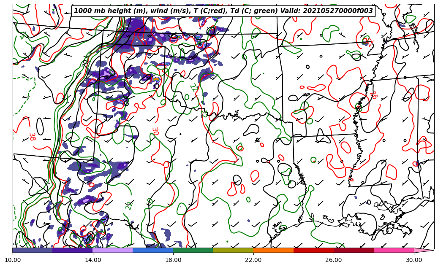Click the 10.00 colorbar tick label

(x=13, y=260)
